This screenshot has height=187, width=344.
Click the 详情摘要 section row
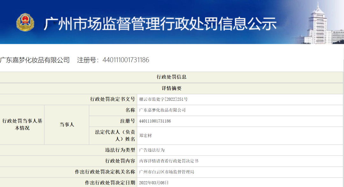172,88
